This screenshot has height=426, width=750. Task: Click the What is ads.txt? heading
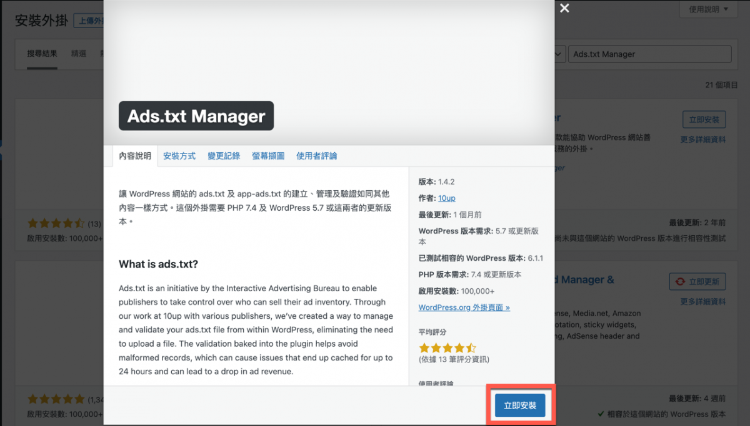click(158, 264)
